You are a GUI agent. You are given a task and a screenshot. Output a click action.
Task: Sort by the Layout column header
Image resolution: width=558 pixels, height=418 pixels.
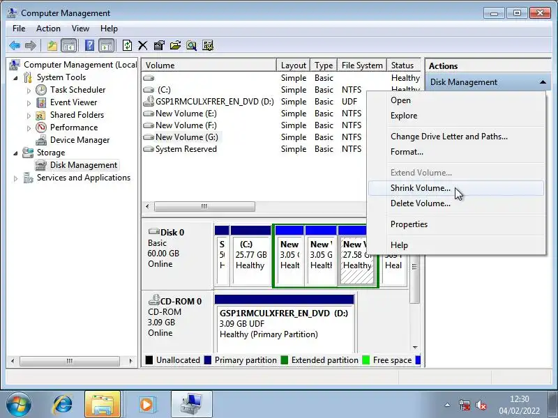click(293, 65)
